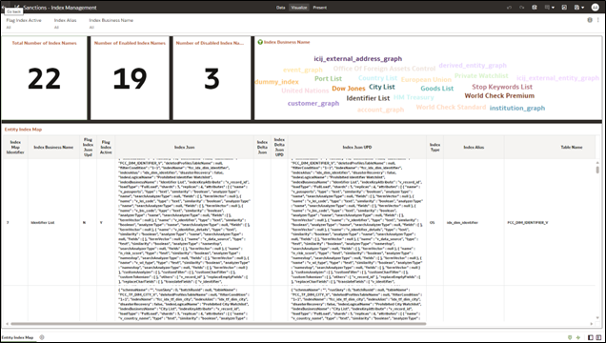Select the Entity Index Map canvas tab

[x=17, y=337]
